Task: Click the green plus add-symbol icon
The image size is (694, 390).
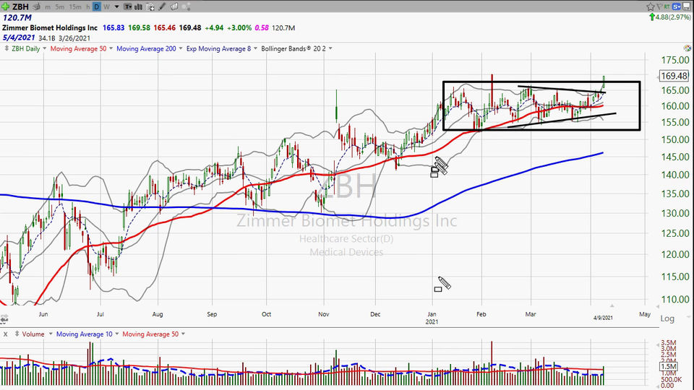Action: 5,6
